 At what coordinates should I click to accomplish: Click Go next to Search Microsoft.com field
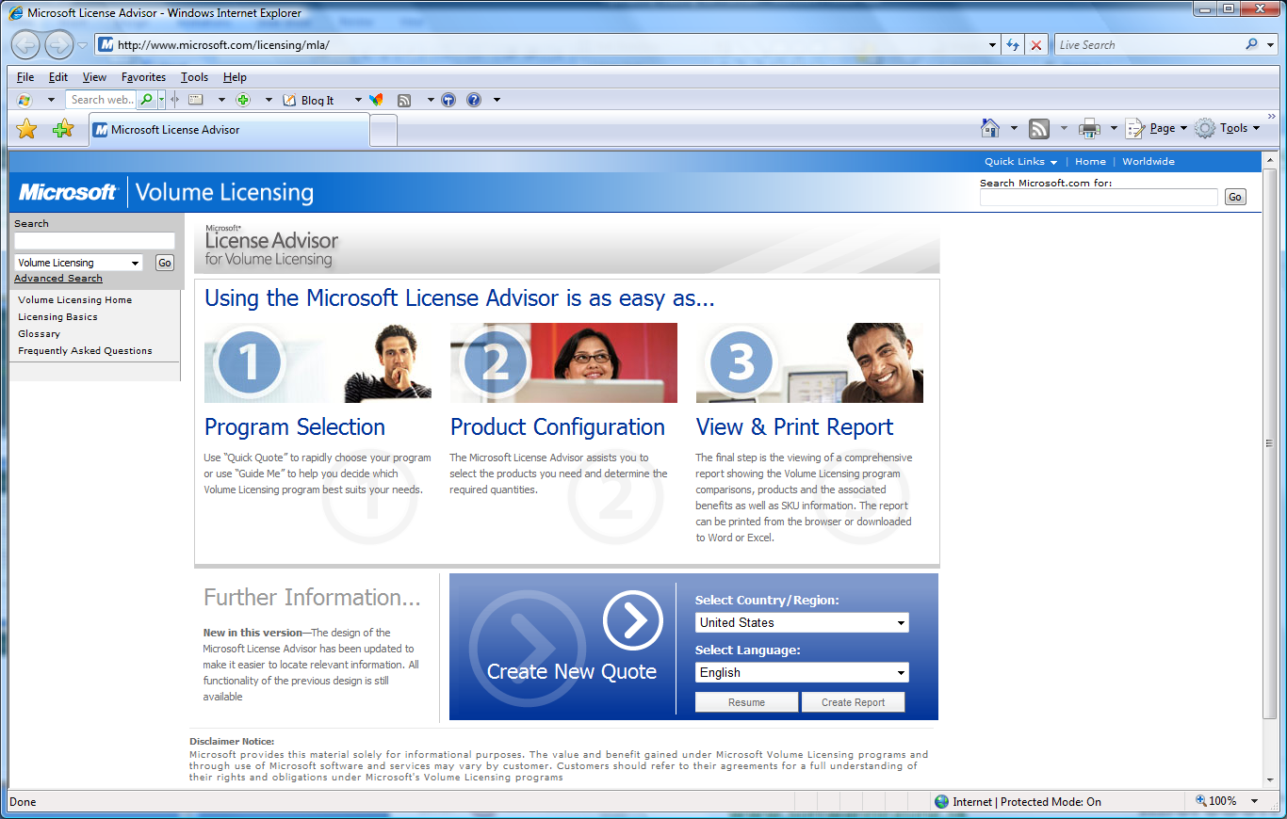pyautogui.click(x=1235, y=197)
